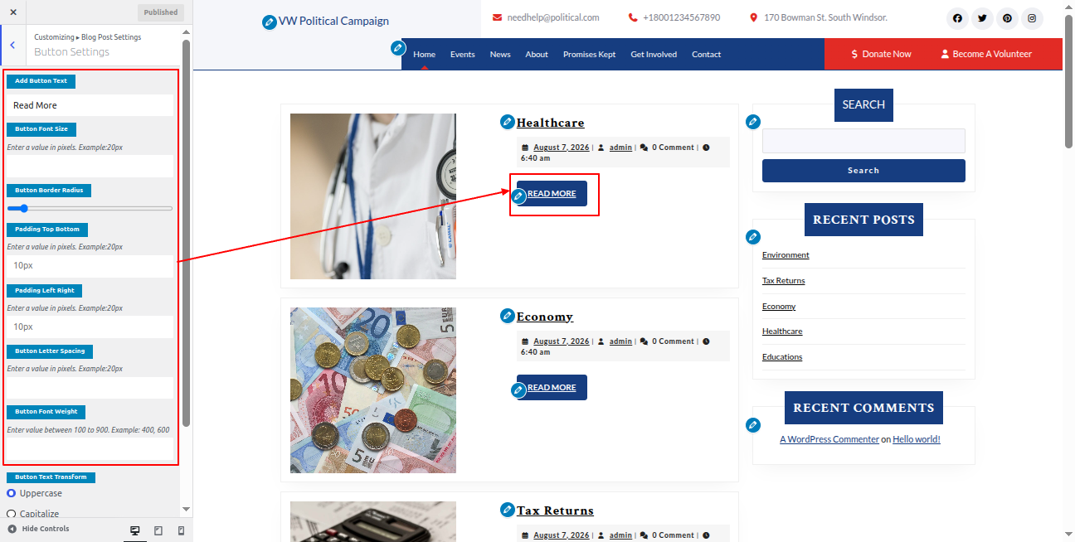The width and height of the screenshot is (1075, 542).
Task: Open the Tax Returns post title link
Action: pyautogui.click(x=555, y=511)
